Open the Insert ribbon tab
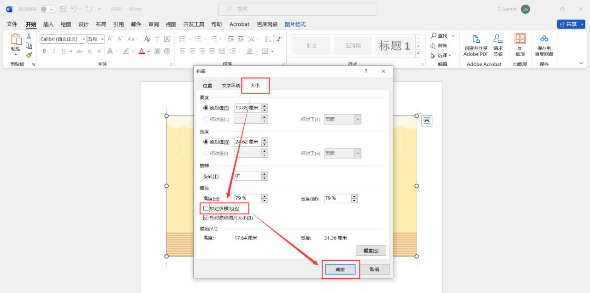Image resolution: width=590 pixels, height=293 pixels. pyautogui.click(x=48, y=24)
